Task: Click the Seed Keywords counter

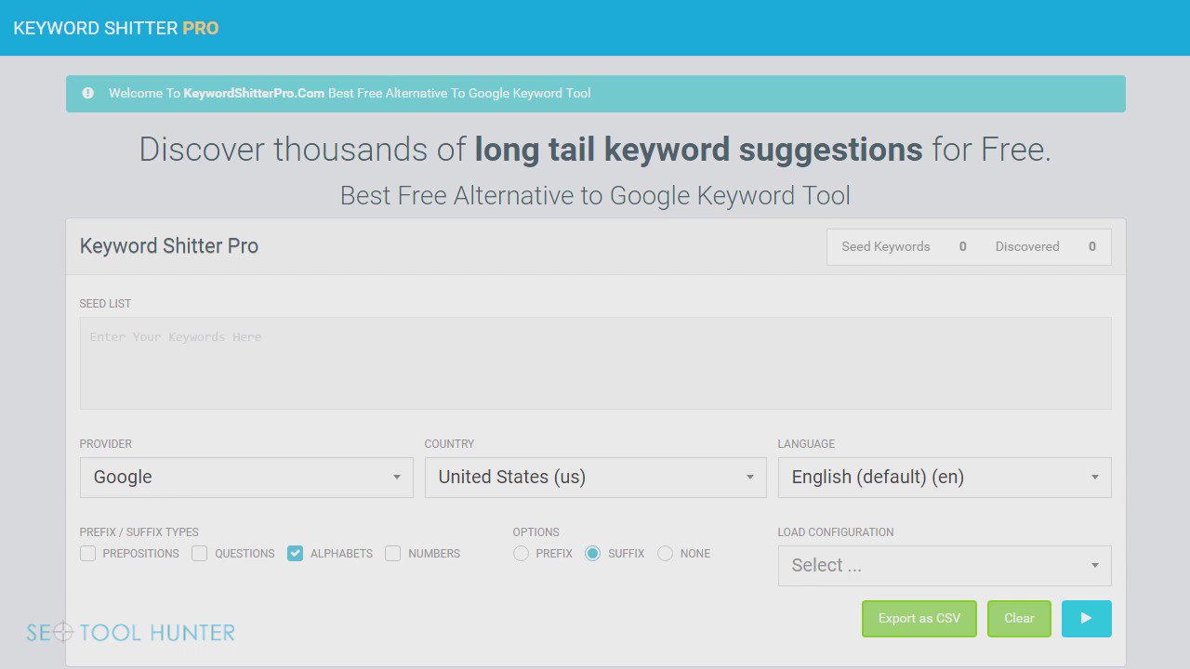Action: (x=904, y=247)
